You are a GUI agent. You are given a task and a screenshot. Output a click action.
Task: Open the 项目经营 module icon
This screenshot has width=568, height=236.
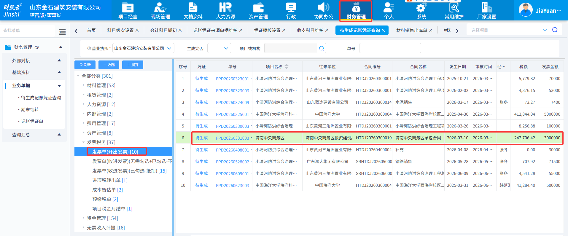pyautogui.click(x=128, y=11)
